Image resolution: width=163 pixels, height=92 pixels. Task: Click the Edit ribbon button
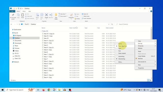click(76, 16)
